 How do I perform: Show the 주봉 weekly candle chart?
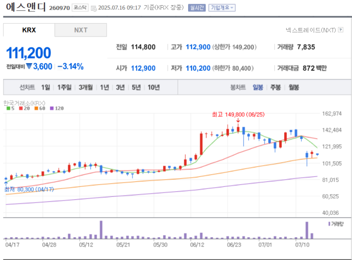point(276,87)
